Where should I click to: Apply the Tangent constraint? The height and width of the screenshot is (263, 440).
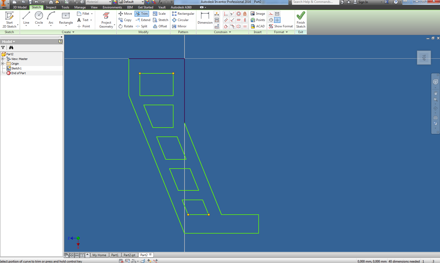click(x=226, y=26)
